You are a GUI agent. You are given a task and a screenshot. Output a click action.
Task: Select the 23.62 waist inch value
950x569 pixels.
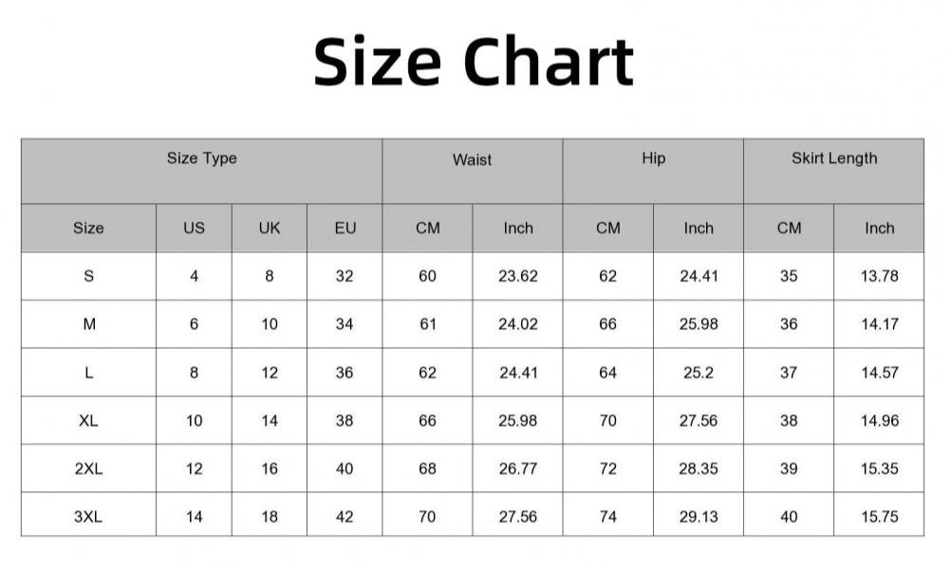click(x=518, y=276)
